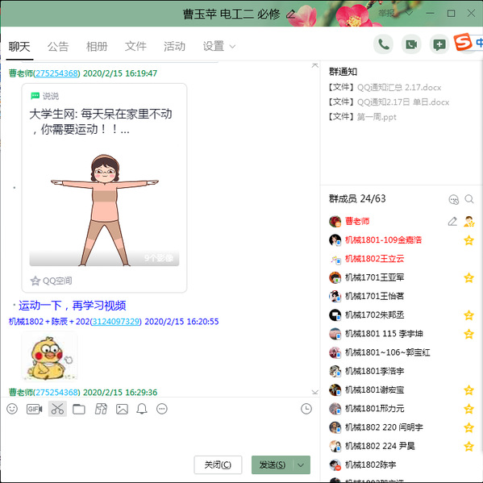Click star beside 机械1701王亚军
The width and height of the screenshot is (483, 483).
click(468, 277)
